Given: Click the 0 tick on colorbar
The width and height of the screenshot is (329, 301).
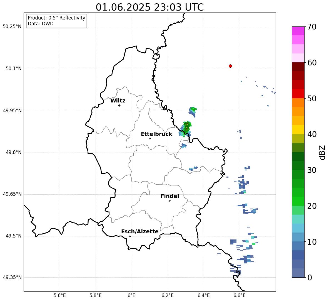Looking at the screenshot, I should [x=310, y=278].
